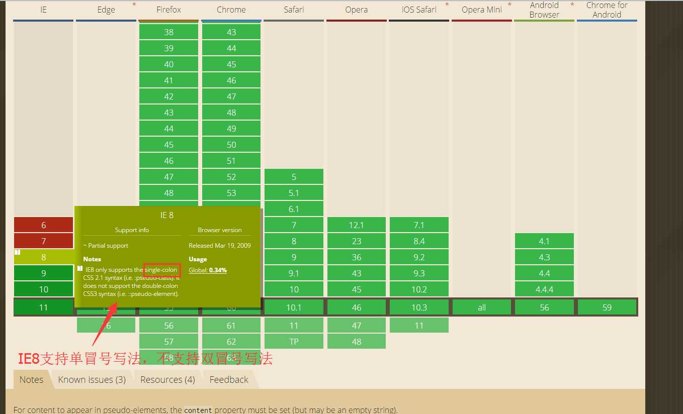Select the Opera 46 current version cell

pos(357,307)
